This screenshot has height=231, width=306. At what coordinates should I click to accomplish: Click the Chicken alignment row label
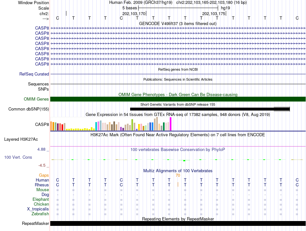pyautogui.click(x=41, y=204)
